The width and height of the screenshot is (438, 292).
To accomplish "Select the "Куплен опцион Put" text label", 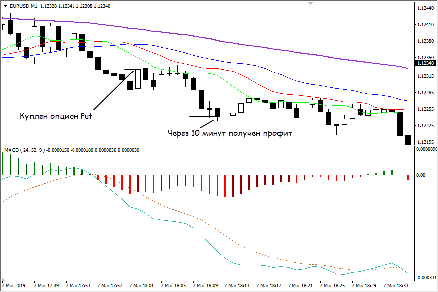I will pyautogui.click(x=56, y=116).
